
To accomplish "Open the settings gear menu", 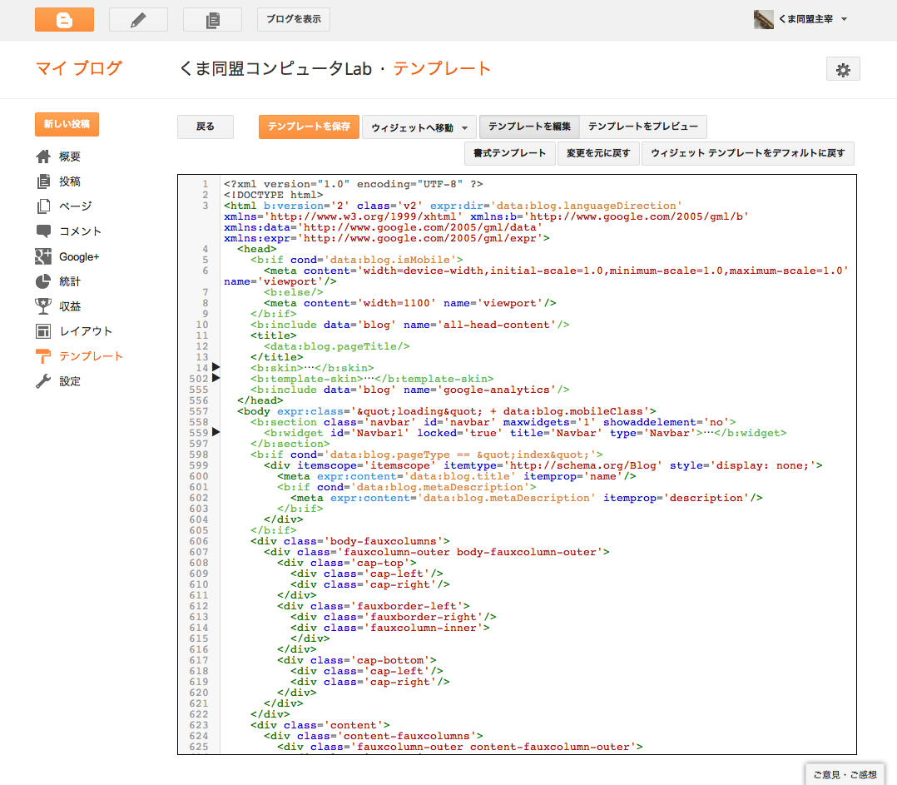I will (843, 69).
